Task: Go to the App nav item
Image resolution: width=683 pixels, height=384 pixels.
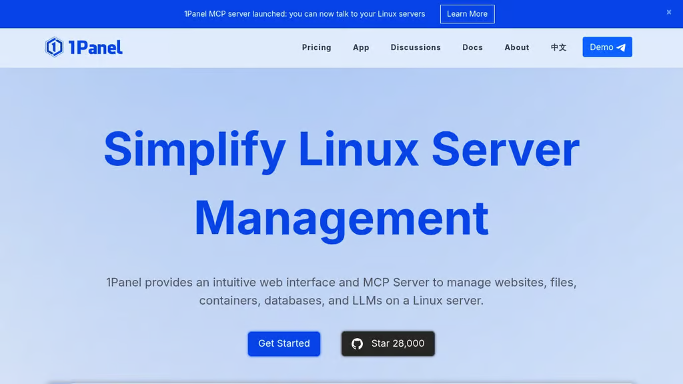Action: click(361, 47)
